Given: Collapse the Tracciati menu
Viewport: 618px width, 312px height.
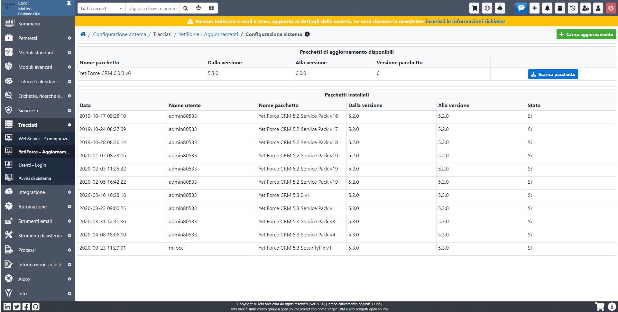Looking at the screenshot, I should pos(38,125).
